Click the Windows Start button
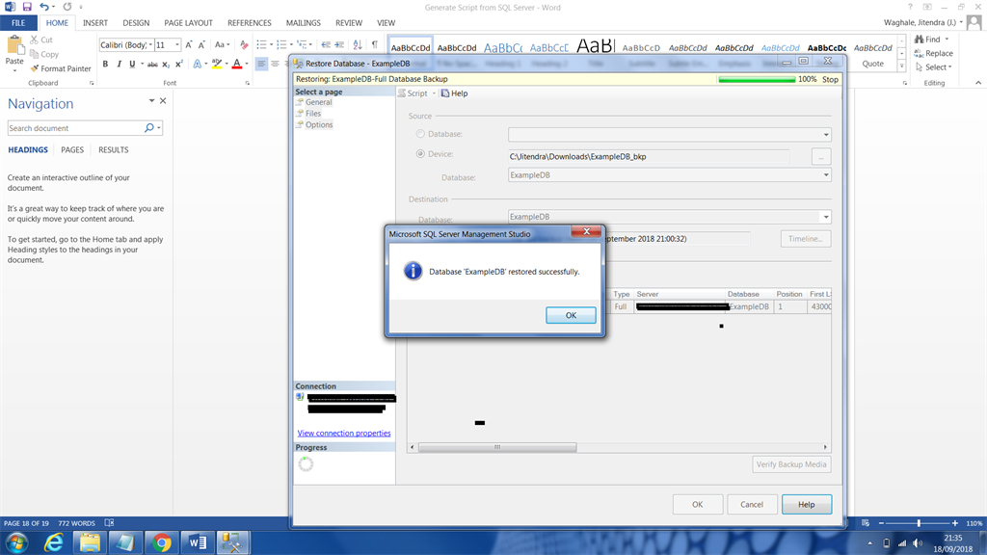 [16, 542]
